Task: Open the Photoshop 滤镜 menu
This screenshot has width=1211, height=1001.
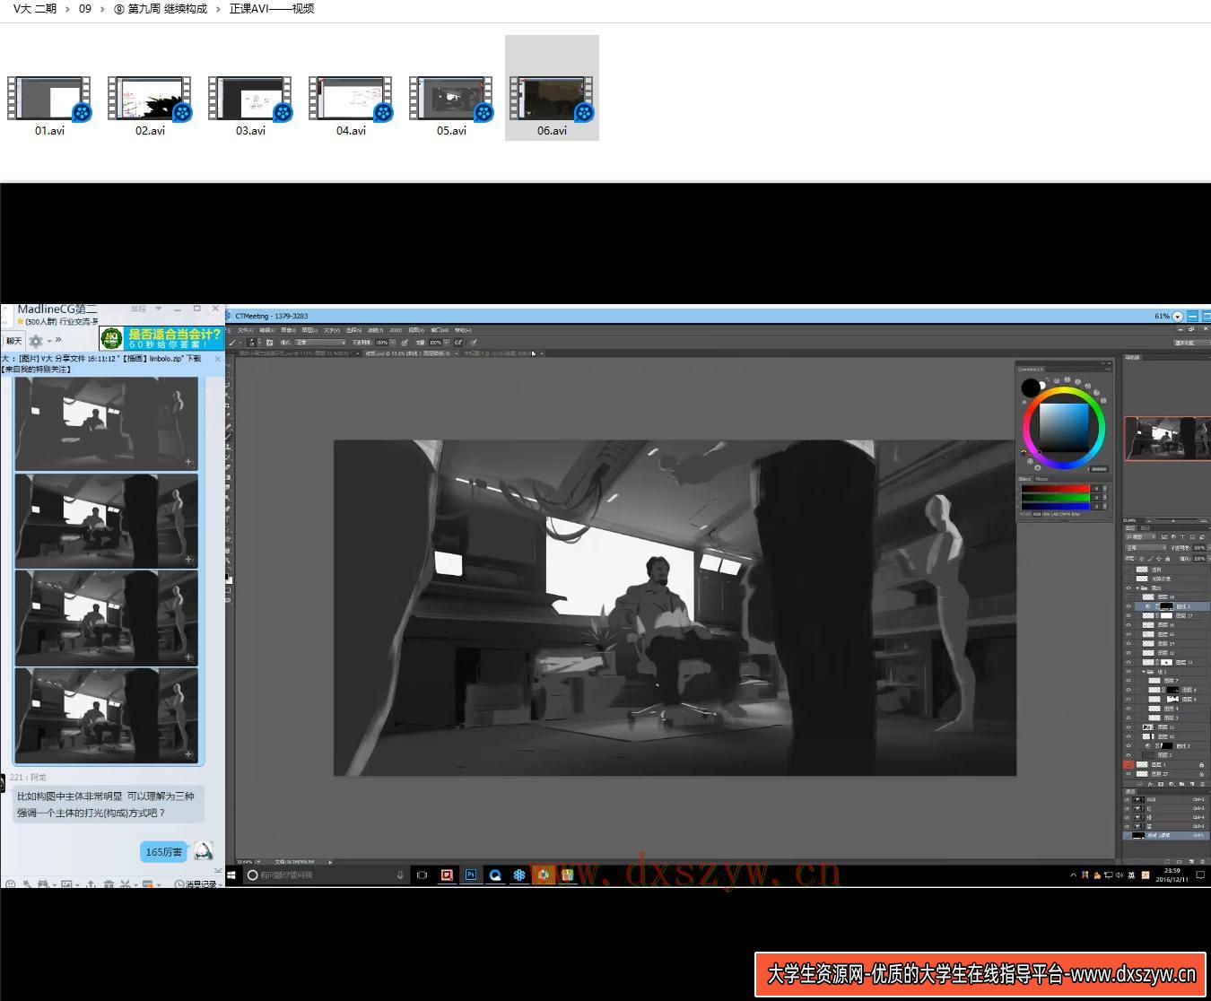Action: [x=375, y=330]
